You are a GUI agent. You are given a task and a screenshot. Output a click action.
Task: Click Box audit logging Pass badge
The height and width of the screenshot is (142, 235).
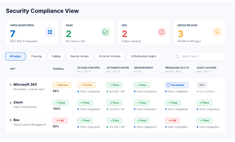[204, 121]
